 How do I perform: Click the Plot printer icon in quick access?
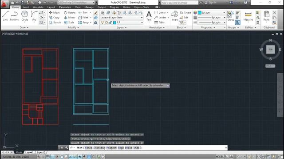coord(39,3)
